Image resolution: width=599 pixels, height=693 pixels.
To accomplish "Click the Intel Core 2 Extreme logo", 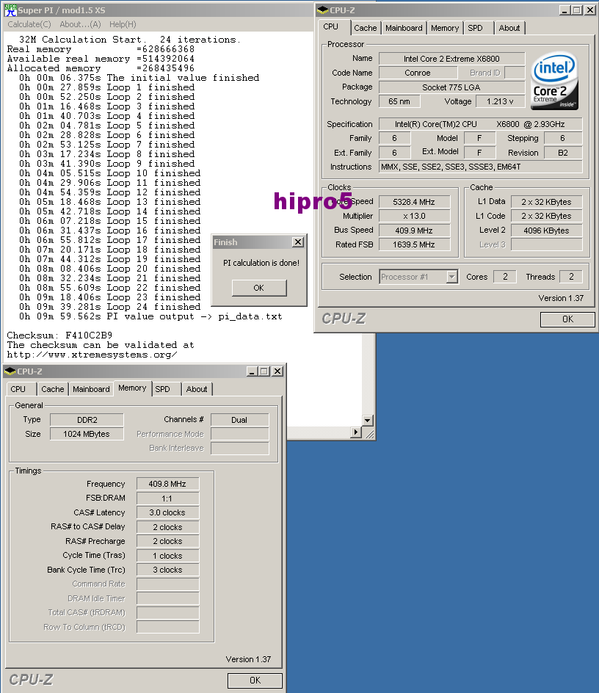I will click(x=554, y=81).
